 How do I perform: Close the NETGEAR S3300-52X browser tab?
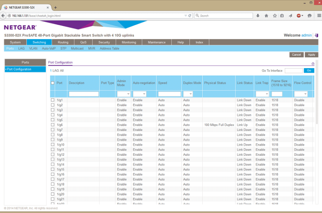(47, 7)
